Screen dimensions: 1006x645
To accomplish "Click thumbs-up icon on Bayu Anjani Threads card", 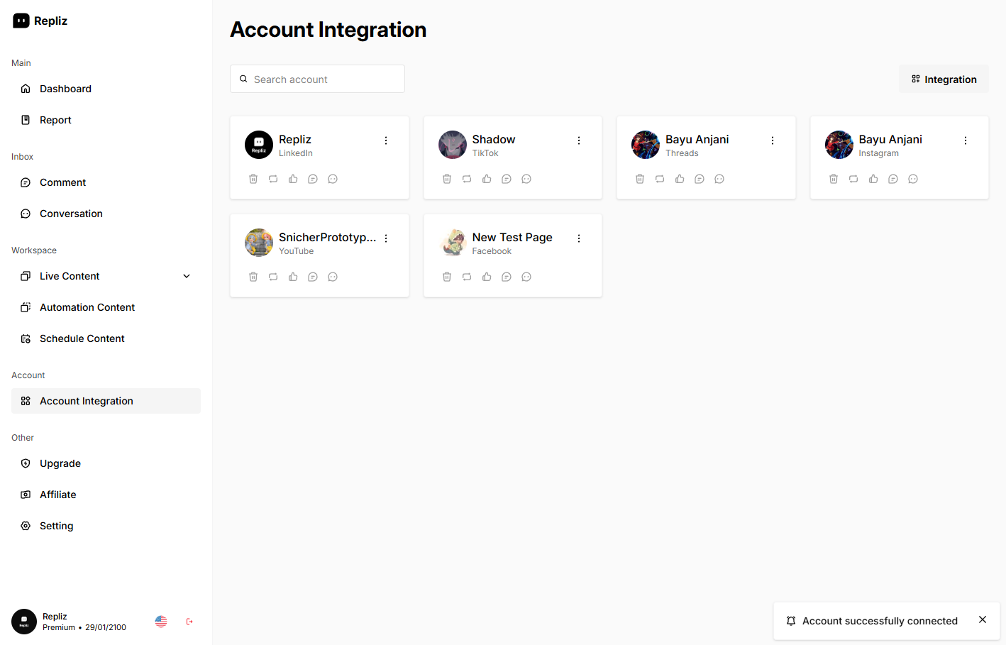I will tap(680, 179).
